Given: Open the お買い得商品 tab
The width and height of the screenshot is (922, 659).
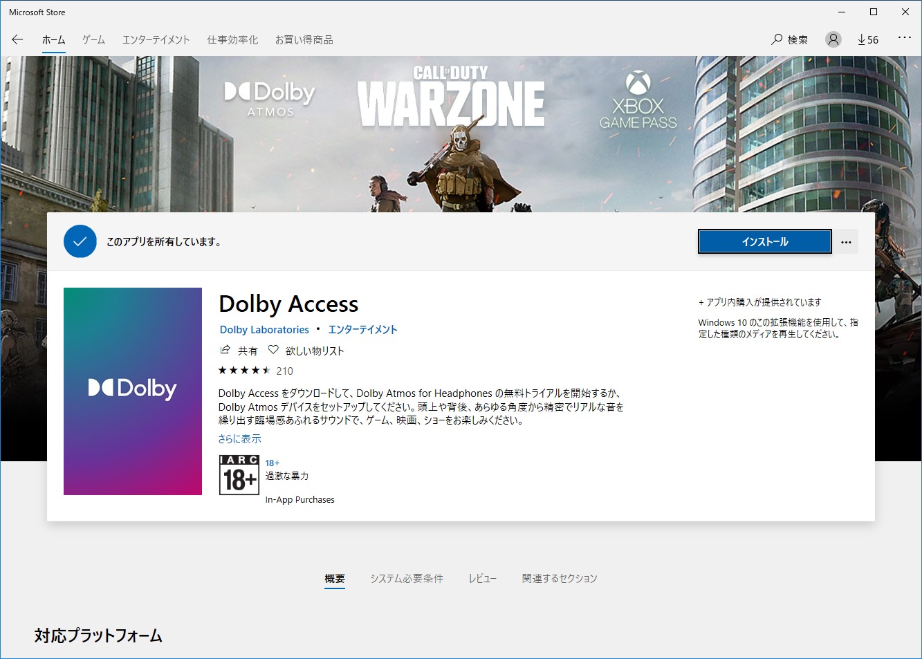Looking at the screenshot, I should [304, 39].
